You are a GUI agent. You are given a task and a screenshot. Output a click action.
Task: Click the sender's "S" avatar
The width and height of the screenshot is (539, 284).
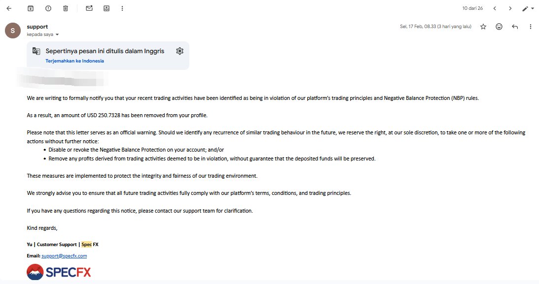[x=12, y=31]
